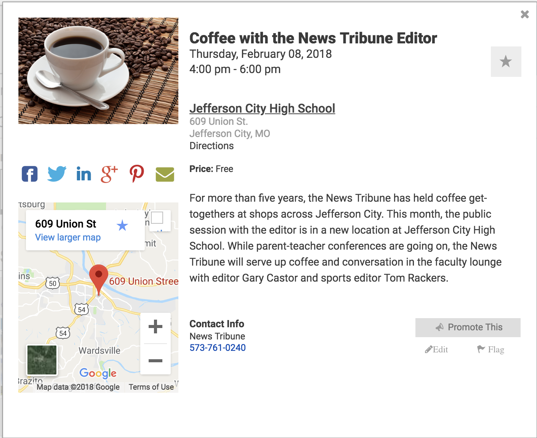Share the event on LinkedIn
This screenshot has width=537, height=438.
pyautogui.click(x=83, y=174)
